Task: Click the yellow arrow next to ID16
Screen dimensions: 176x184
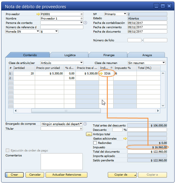Action: pyautogui.click(x=101, y=73)
